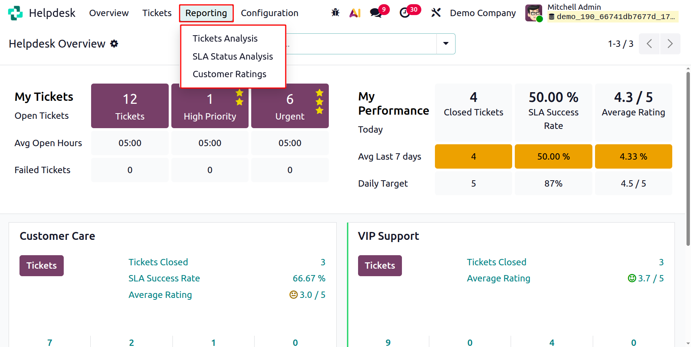Click Mitchell Admin's avatar picture

click(534, 13)
